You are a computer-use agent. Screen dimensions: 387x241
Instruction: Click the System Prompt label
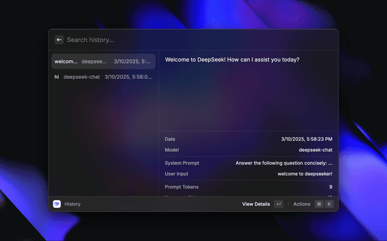tap(182, 163)
